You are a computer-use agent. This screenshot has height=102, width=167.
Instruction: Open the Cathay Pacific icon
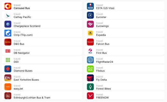[8, 15]
